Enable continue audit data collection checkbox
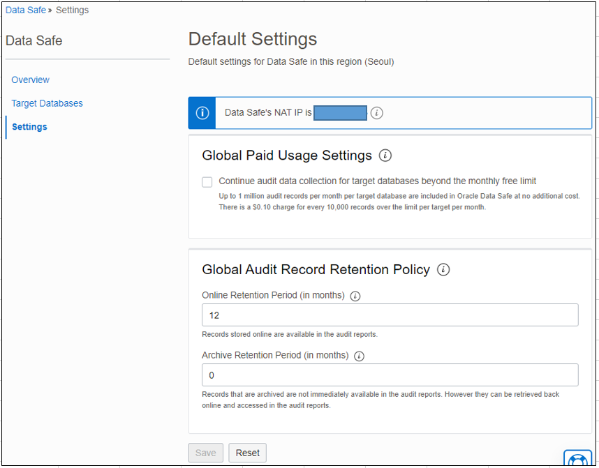 [x=207, y=182]
